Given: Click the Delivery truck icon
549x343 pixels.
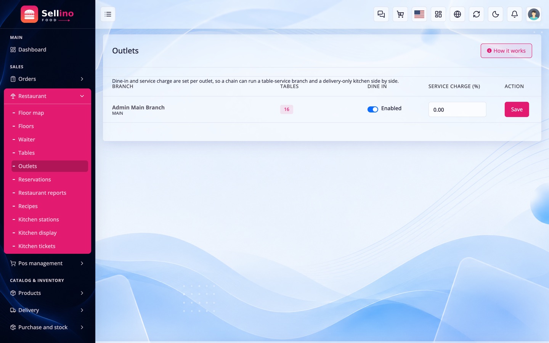Looking at the screenshot, I should tap(13, 310).
